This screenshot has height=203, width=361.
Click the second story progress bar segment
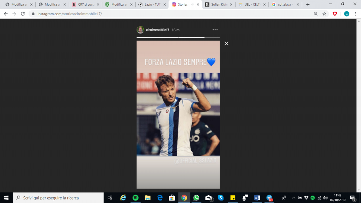coord(199,37)
